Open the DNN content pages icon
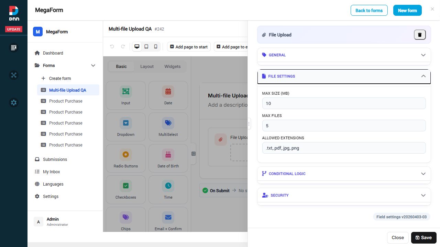The height and width of the screenshot is (247, 440). [14, 48]
